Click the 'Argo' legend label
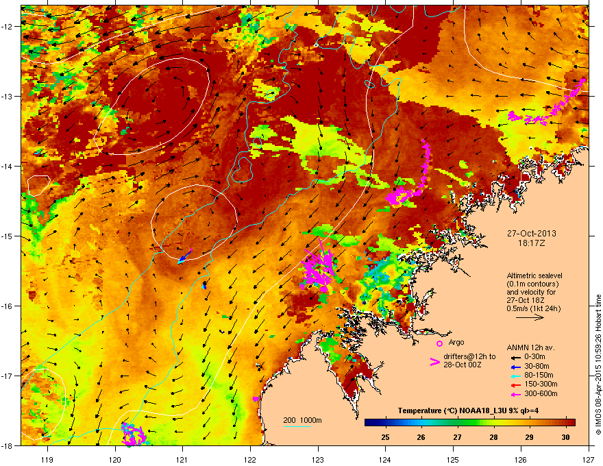603x466 pixels. [x=456, y=342]
